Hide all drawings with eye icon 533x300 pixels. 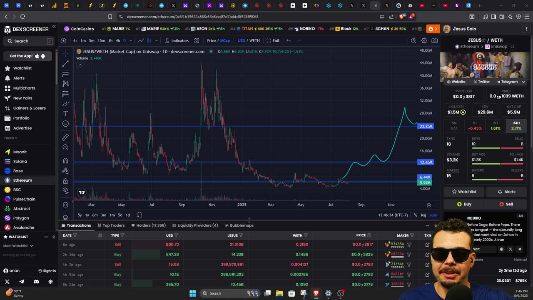[x=65, y=191]
